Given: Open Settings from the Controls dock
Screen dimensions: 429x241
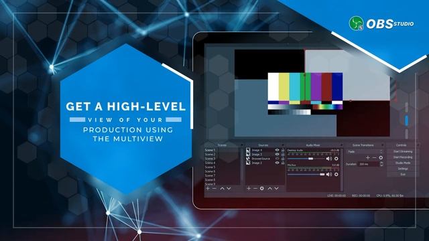Looking at the screenshot, I should 403,169.
